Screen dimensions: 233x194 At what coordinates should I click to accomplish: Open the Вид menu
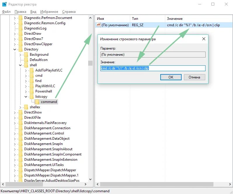tap(33, 12)
